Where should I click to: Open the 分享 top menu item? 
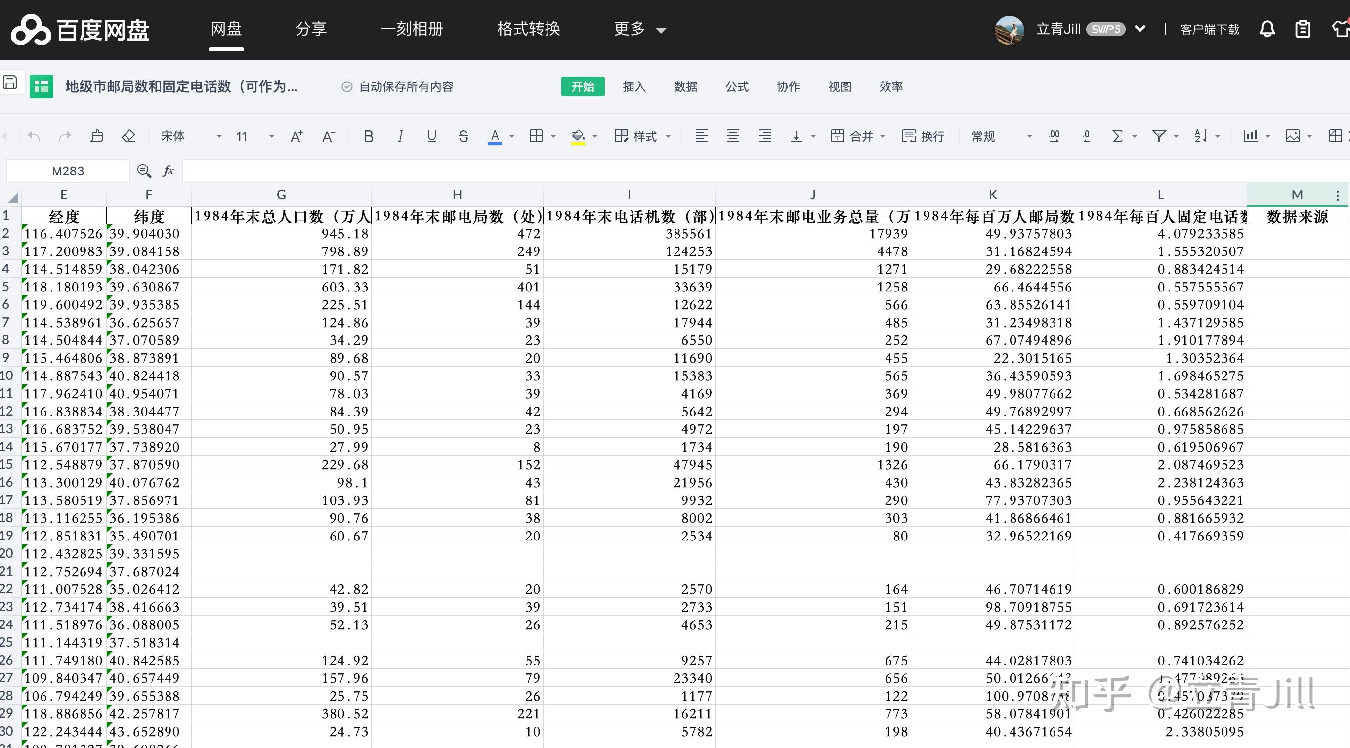[311, 29]
